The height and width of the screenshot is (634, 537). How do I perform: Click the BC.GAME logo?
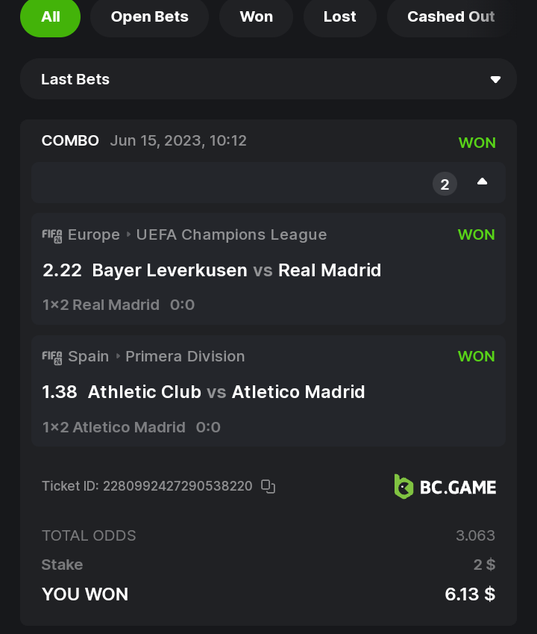coord(445,487)
